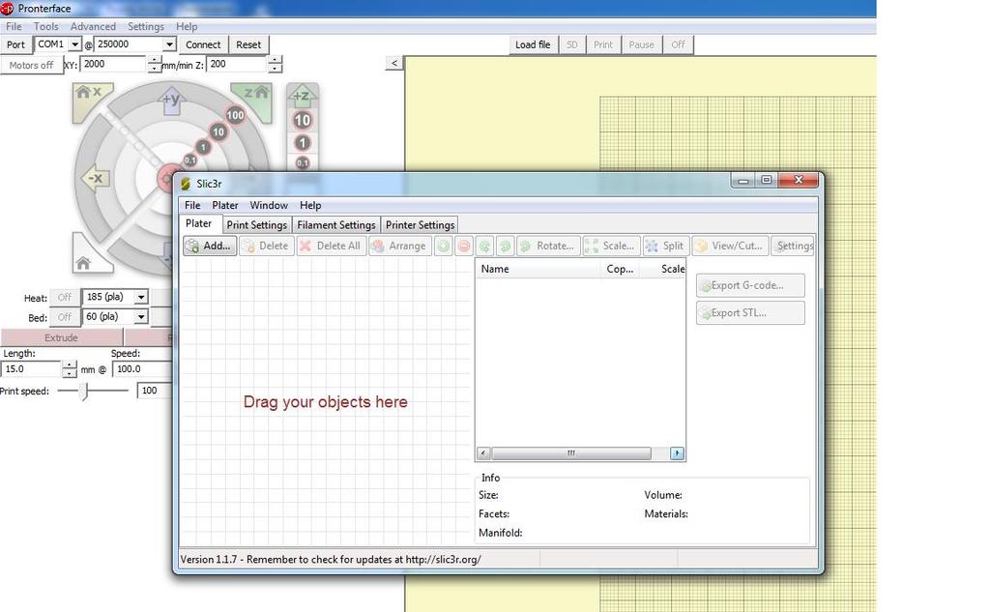Click Length 15.0 spinner arrows
The image size is (990, 612).
pyautogui.click(x=70, y=369)
